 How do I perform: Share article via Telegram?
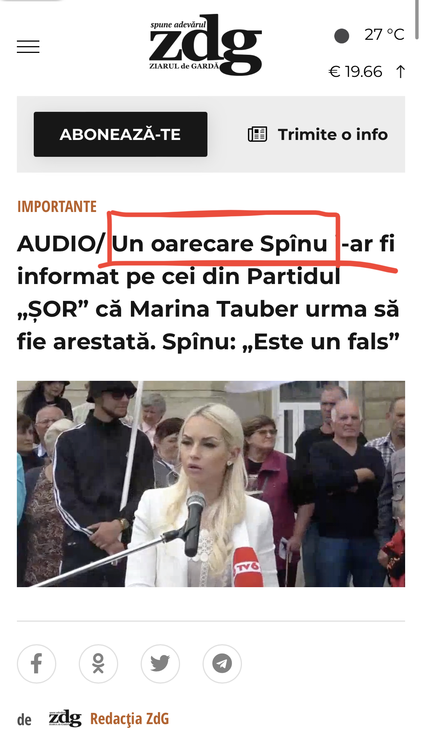pos(222,664)
